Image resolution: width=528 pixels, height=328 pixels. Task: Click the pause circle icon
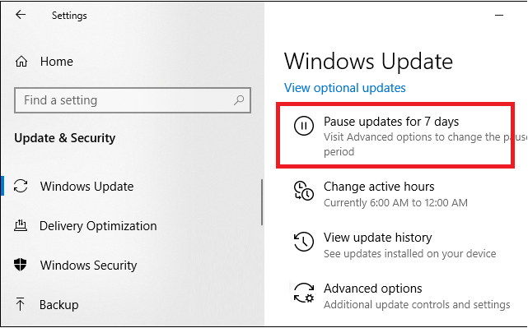304,126
